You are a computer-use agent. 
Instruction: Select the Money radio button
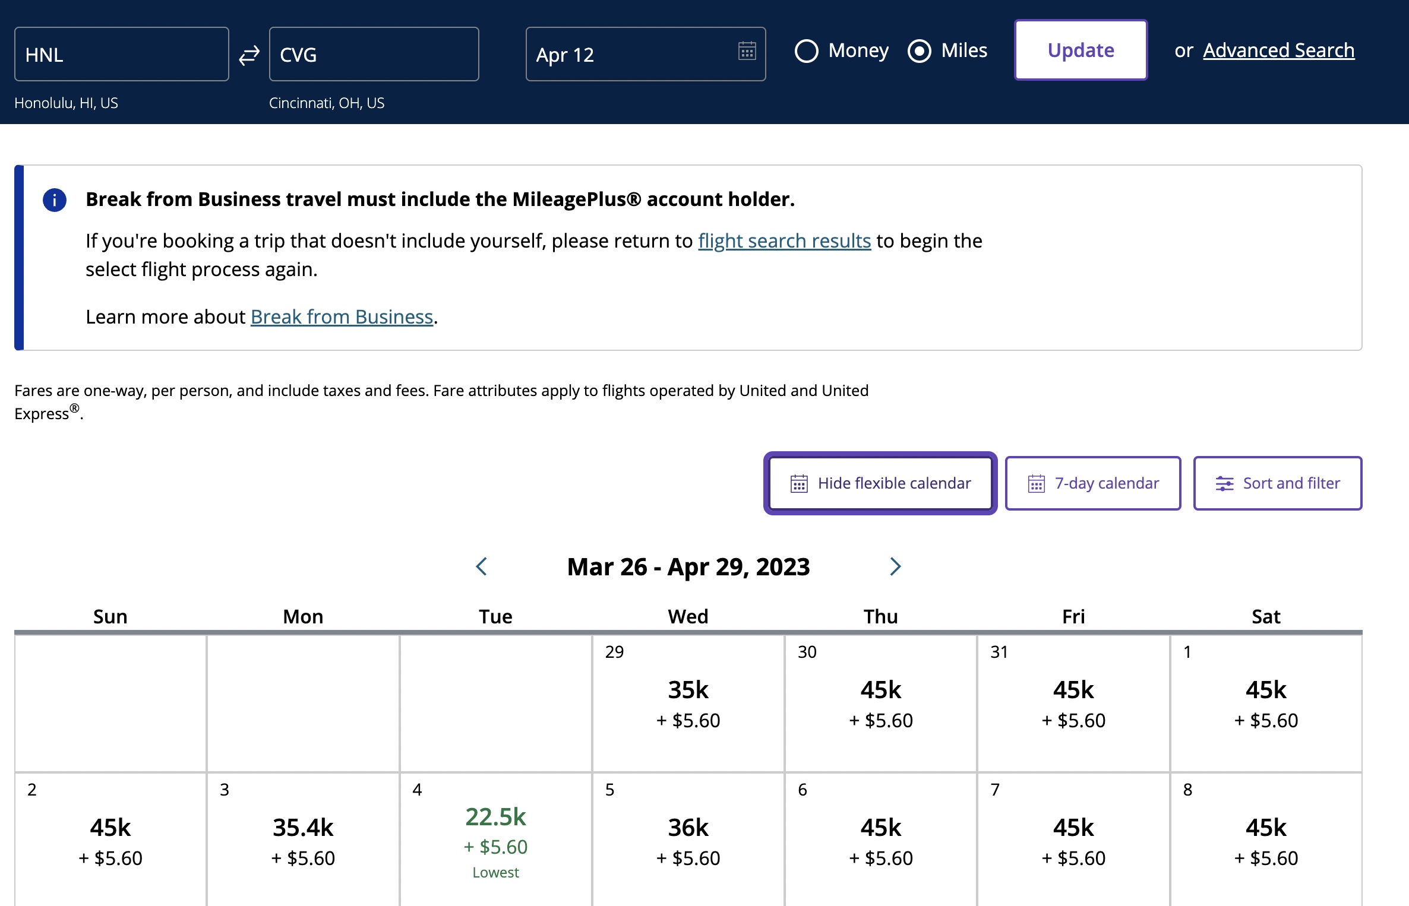[x=807, y=51]
